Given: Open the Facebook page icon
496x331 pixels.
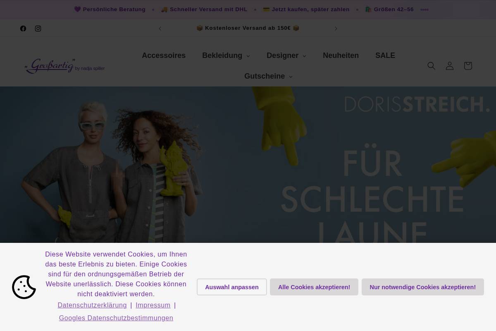Looking at the screenshot, I should pyautogui.click(x=23, y=29).
